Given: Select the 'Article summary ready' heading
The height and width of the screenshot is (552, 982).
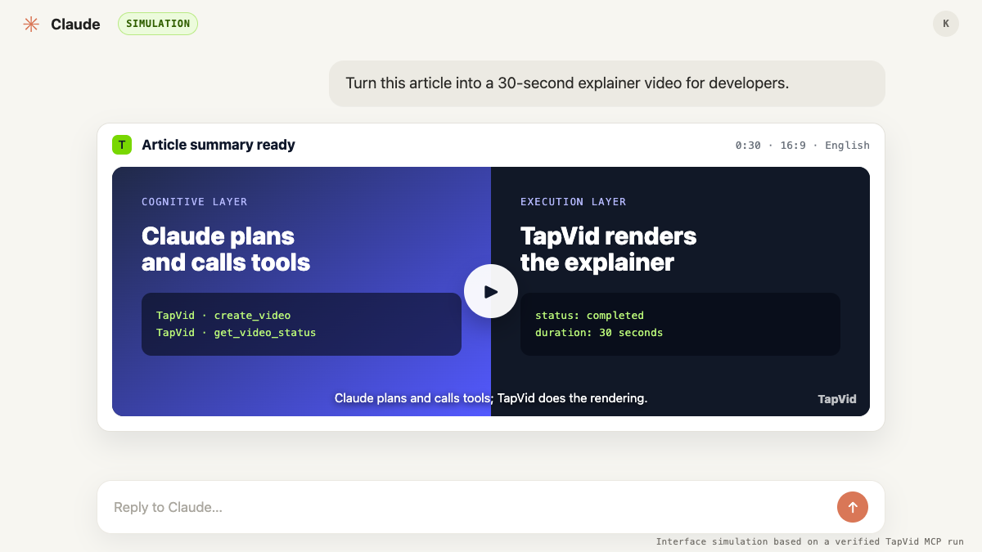Looking at the screenshot, I should coord(218,145).
